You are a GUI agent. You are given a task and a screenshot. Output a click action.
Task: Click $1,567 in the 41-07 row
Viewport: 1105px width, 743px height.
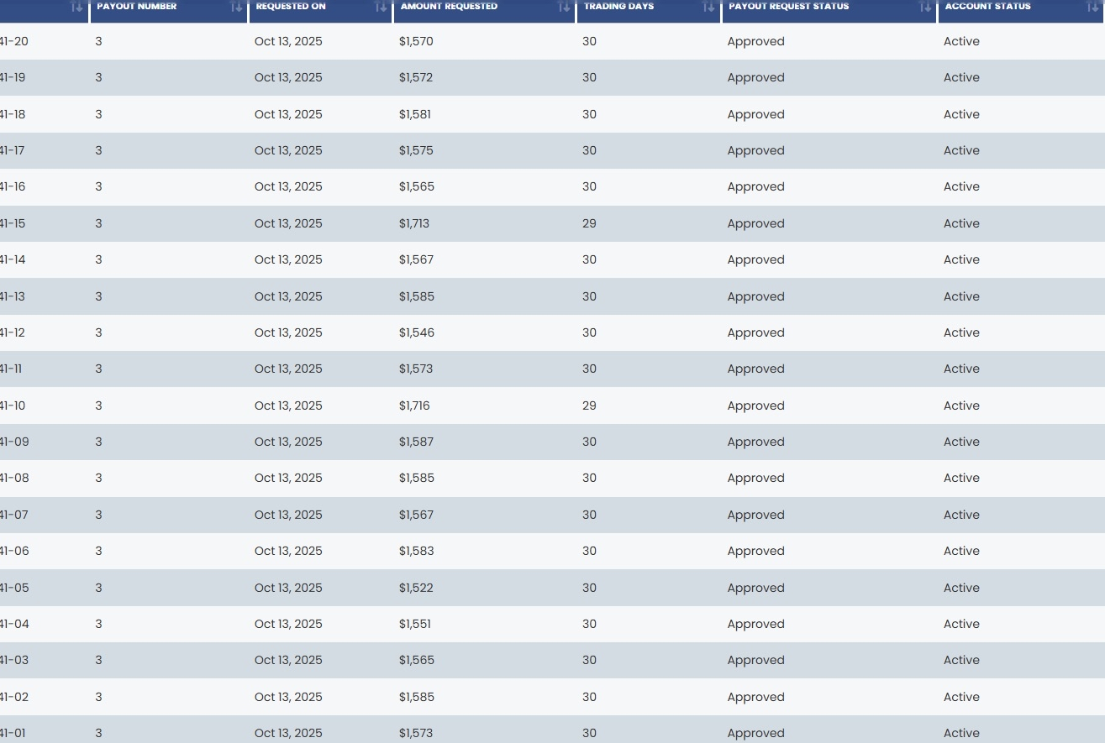(x=417, y=515)
